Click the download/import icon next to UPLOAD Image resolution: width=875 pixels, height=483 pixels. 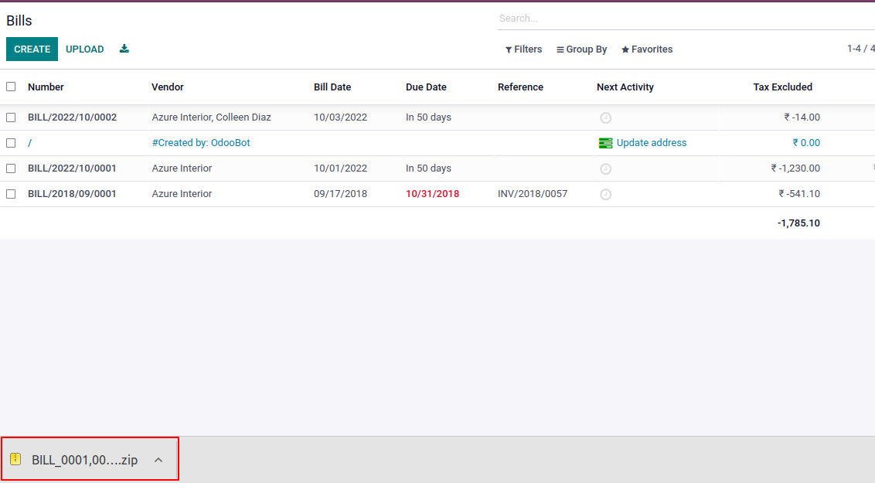pos(124,49)
